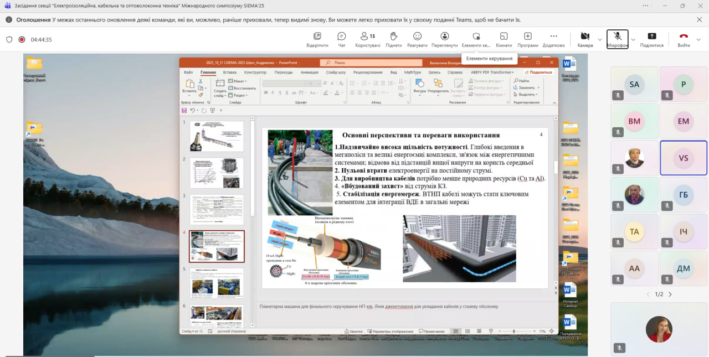709x357 pixels.
Task: Select the Вставка tab in PowerPoint ribbon
Action: [x=229, y=72]
